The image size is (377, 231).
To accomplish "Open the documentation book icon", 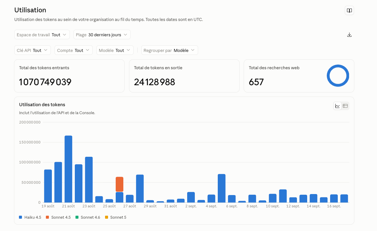I will click(x=349, y=10).
